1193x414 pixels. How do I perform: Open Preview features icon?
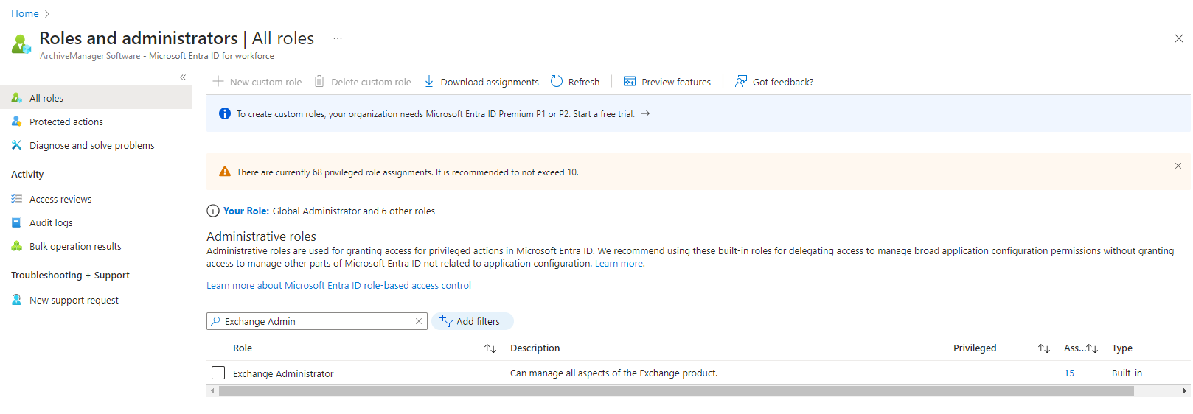pos(630,82)
